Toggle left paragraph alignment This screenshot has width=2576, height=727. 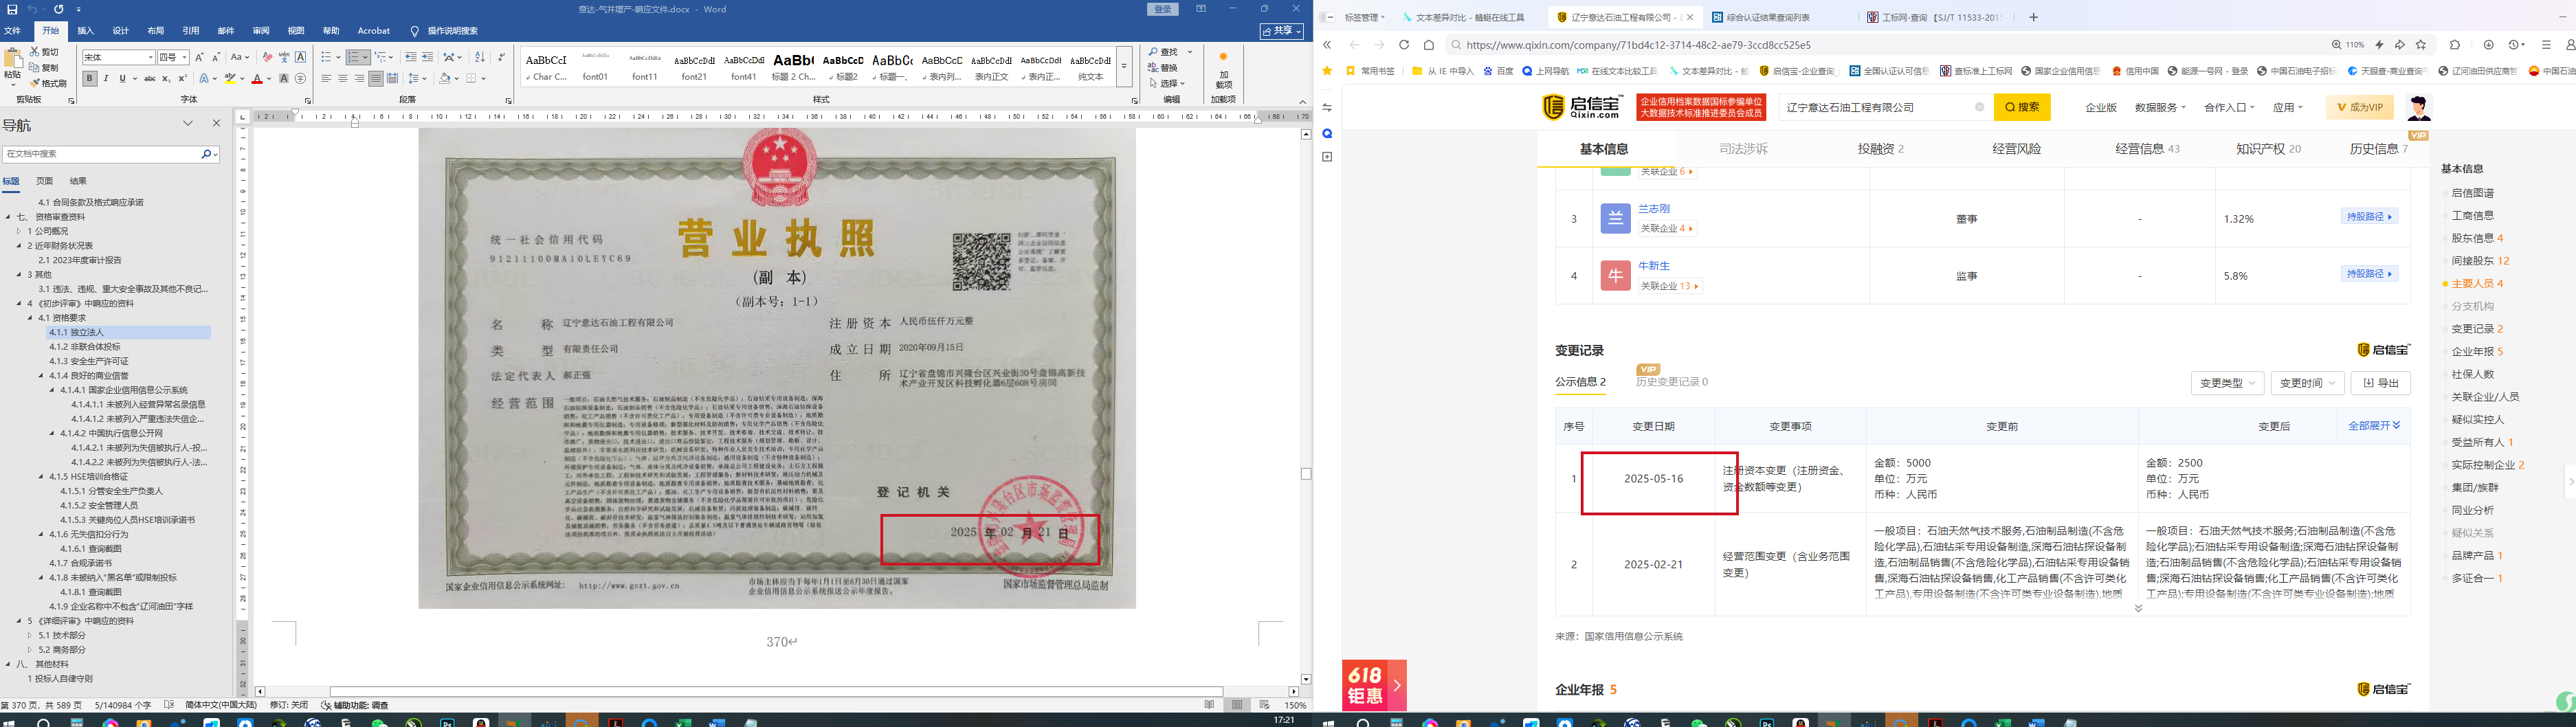tap(326, 78)
